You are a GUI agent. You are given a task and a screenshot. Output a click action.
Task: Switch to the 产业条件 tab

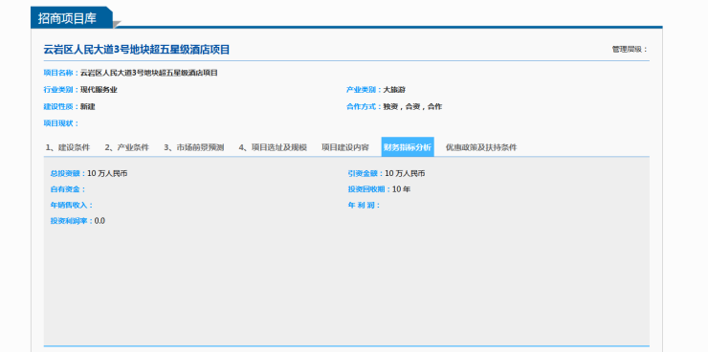[x=127, y=147]
